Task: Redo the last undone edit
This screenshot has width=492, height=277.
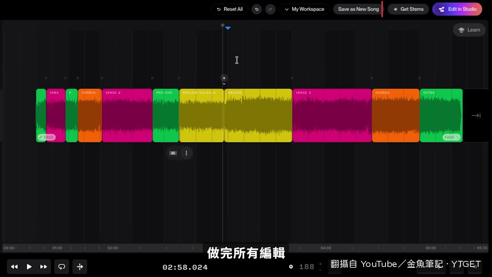Action: 271,9
